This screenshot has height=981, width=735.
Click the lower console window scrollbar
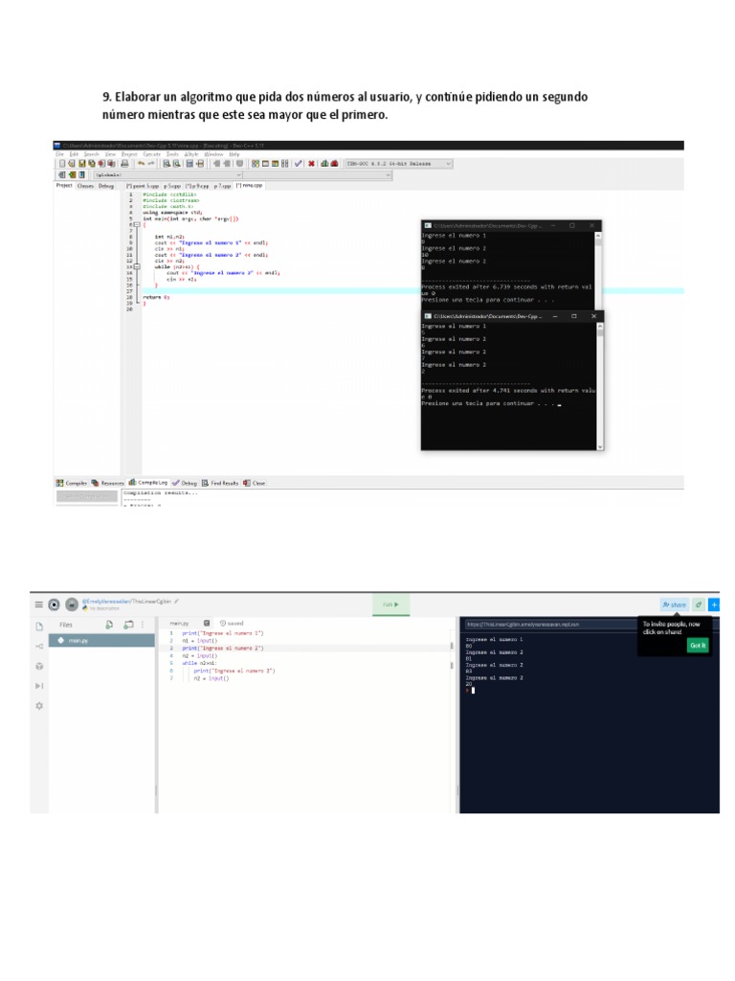pos(600,383)
